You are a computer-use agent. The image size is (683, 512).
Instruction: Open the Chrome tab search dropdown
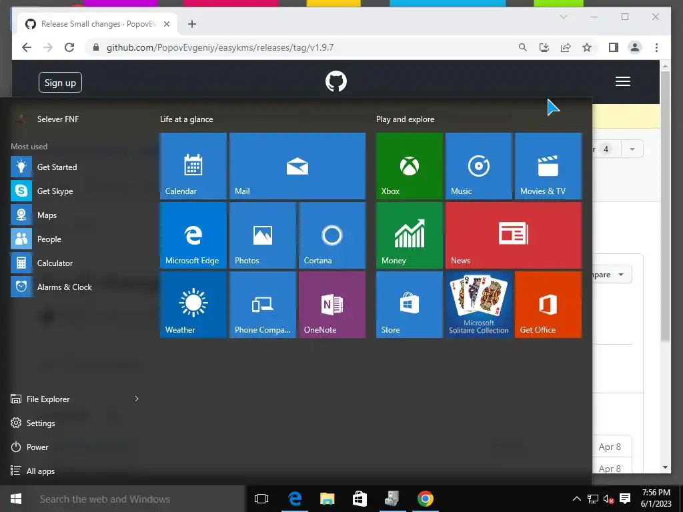[563, 17]
